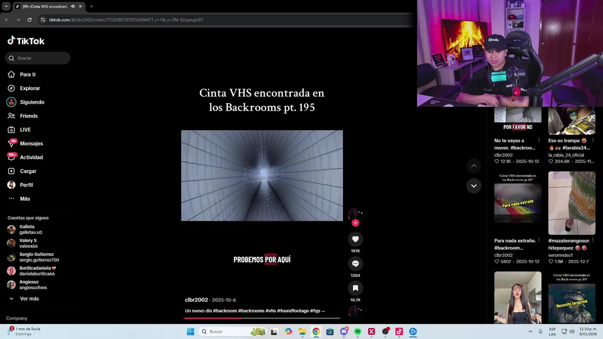Open Backrooms pt.207 rainbow thumbnail

point(518,203)
